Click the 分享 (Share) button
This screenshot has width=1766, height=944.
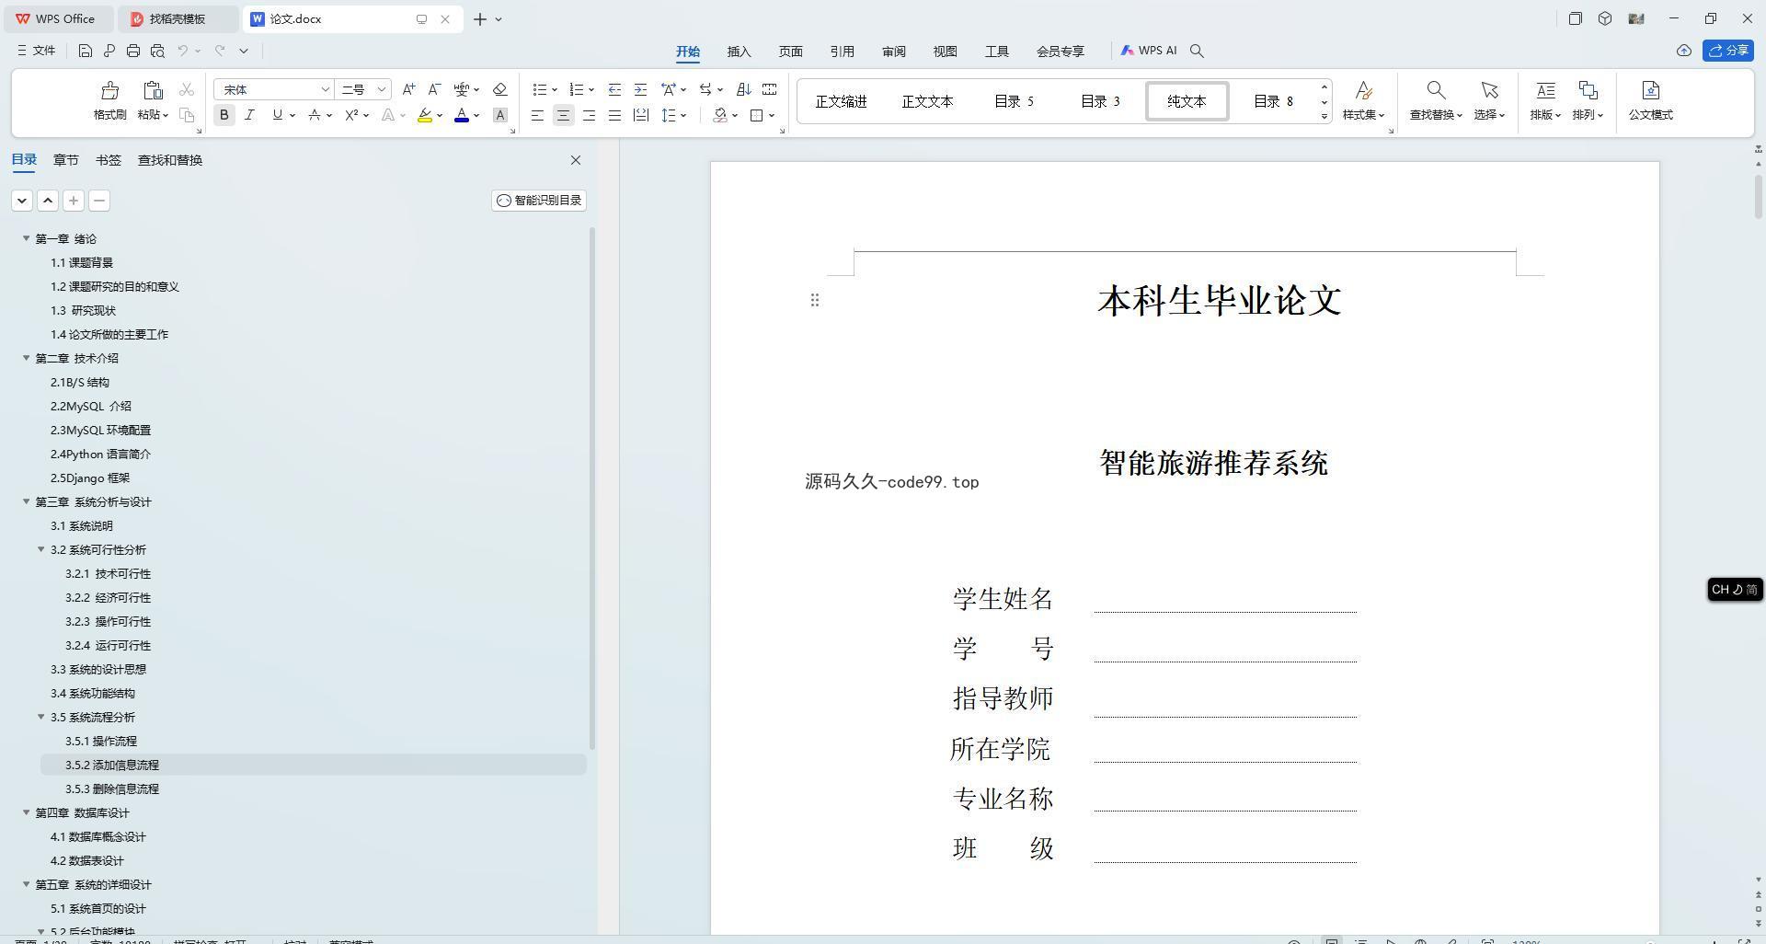pos(1728,51)
